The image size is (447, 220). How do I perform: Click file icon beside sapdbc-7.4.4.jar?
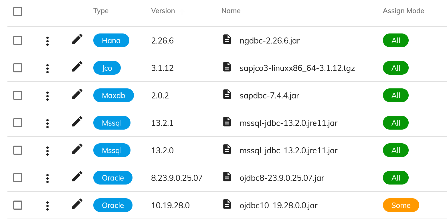pyautogui.click(x=227, y=94)
